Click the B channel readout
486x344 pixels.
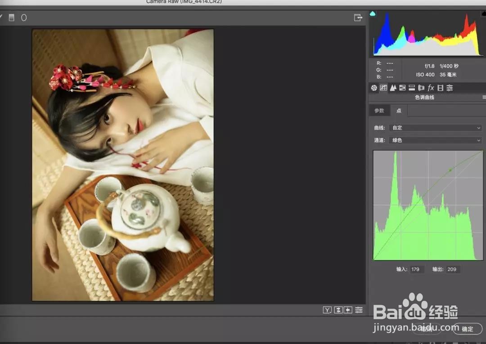[385, 77]
